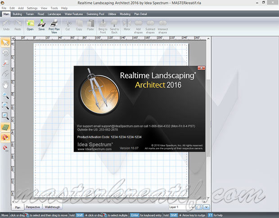
Task: Open the Terrain tab
Action: (x=30, y=14)
